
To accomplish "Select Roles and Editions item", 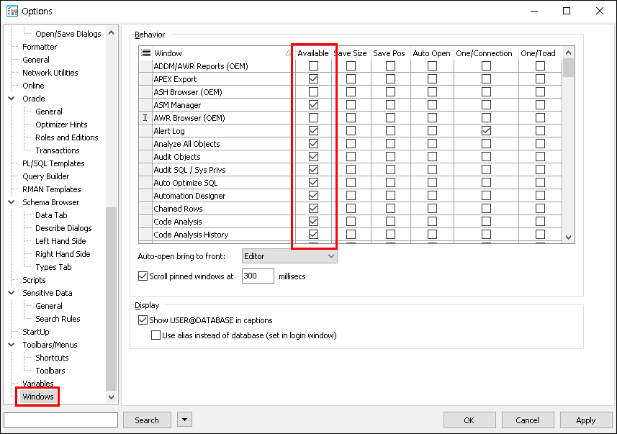I will point(66,137).
